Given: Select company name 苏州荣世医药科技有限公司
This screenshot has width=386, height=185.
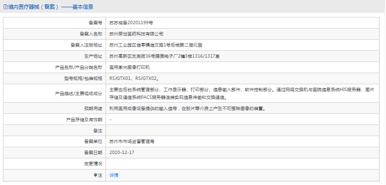Looking at the screenshot, I should [x=137, y=34].
